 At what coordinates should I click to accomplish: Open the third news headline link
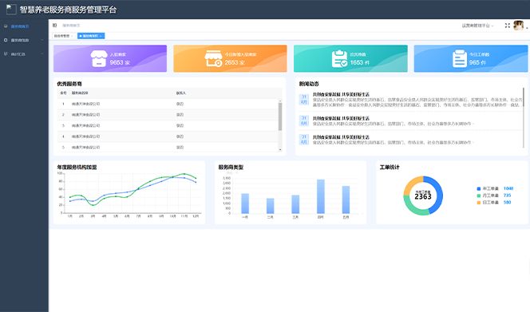tap(341, 137)
